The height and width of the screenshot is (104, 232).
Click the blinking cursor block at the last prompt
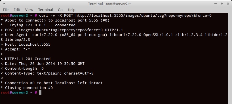40,93
